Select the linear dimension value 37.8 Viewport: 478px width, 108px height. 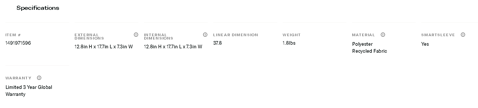click(x=217, y=43)
